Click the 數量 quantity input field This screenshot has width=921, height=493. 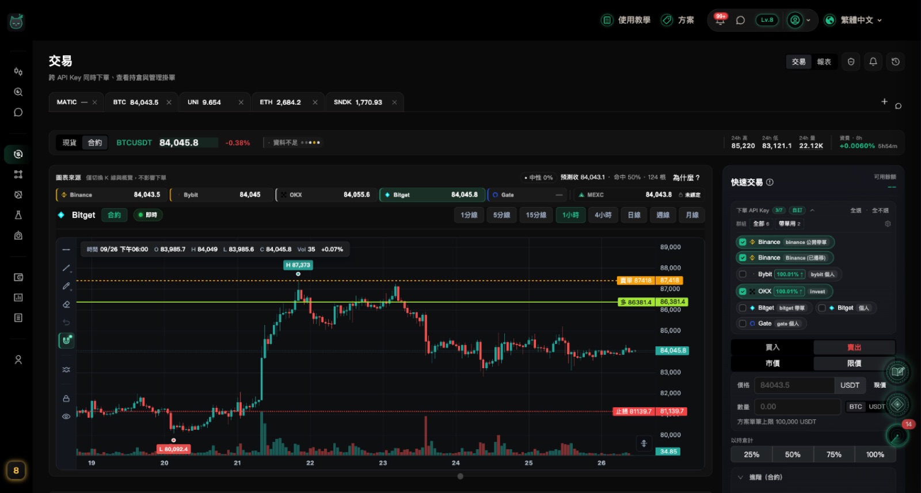(x=797, y=407)
